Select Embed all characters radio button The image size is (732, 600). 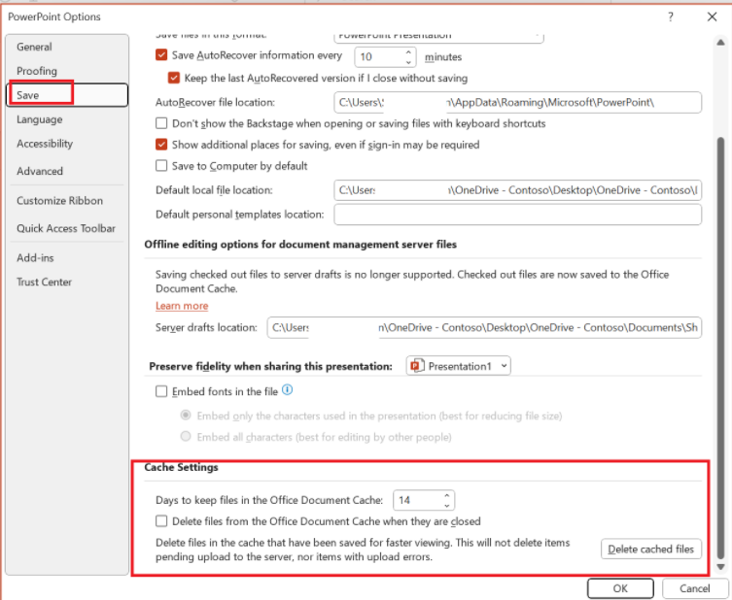(186, 436)
